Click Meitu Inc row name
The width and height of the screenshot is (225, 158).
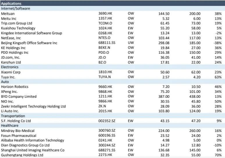tap(8, 19)
